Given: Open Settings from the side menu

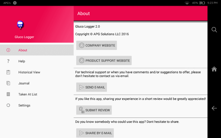Looking at the screenshot, I should (24, 105).
